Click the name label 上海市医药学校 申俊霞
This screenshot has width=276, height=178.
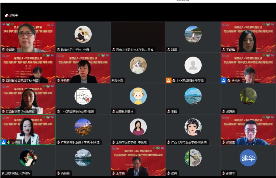pyautogui.click(x=131, y=142)
